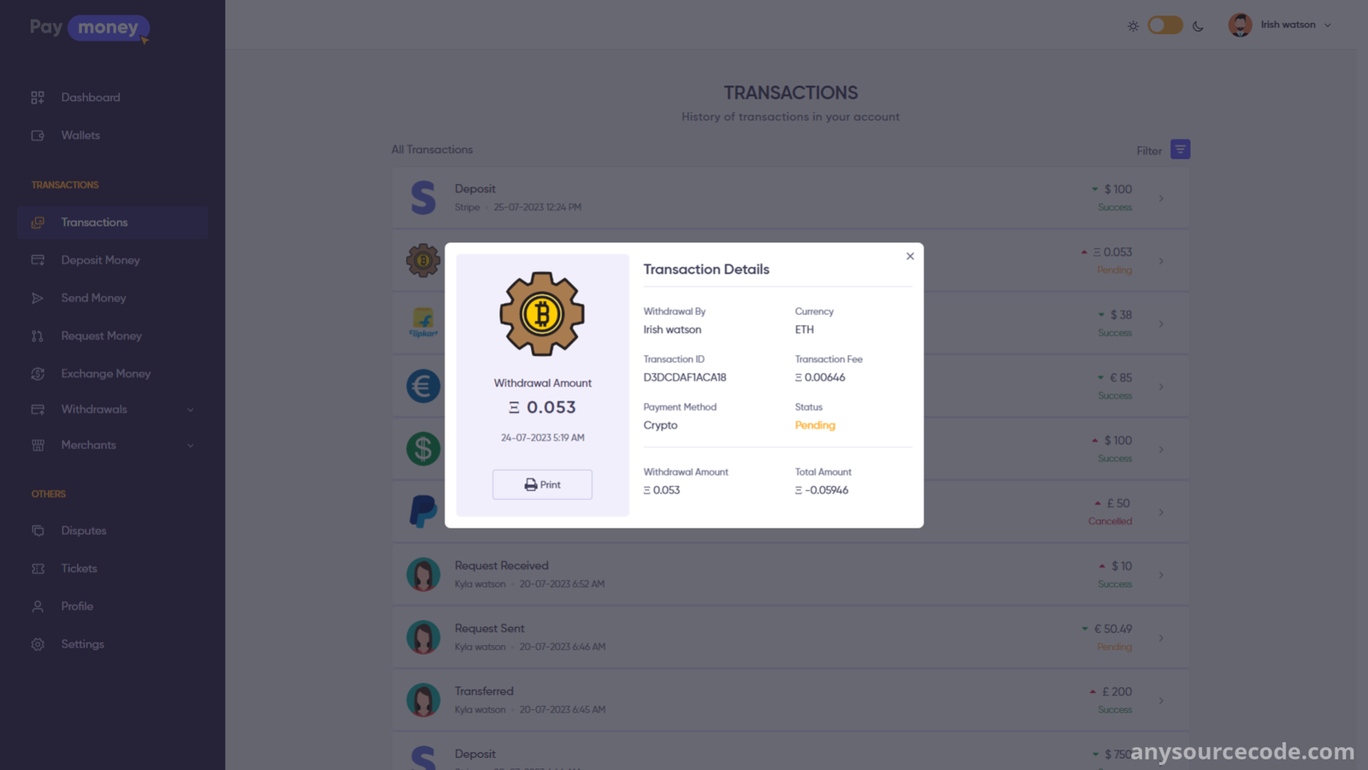Click the sun light-mode icon
This screenshot has height=770, width=1368.
click(x=1133, y=27)
